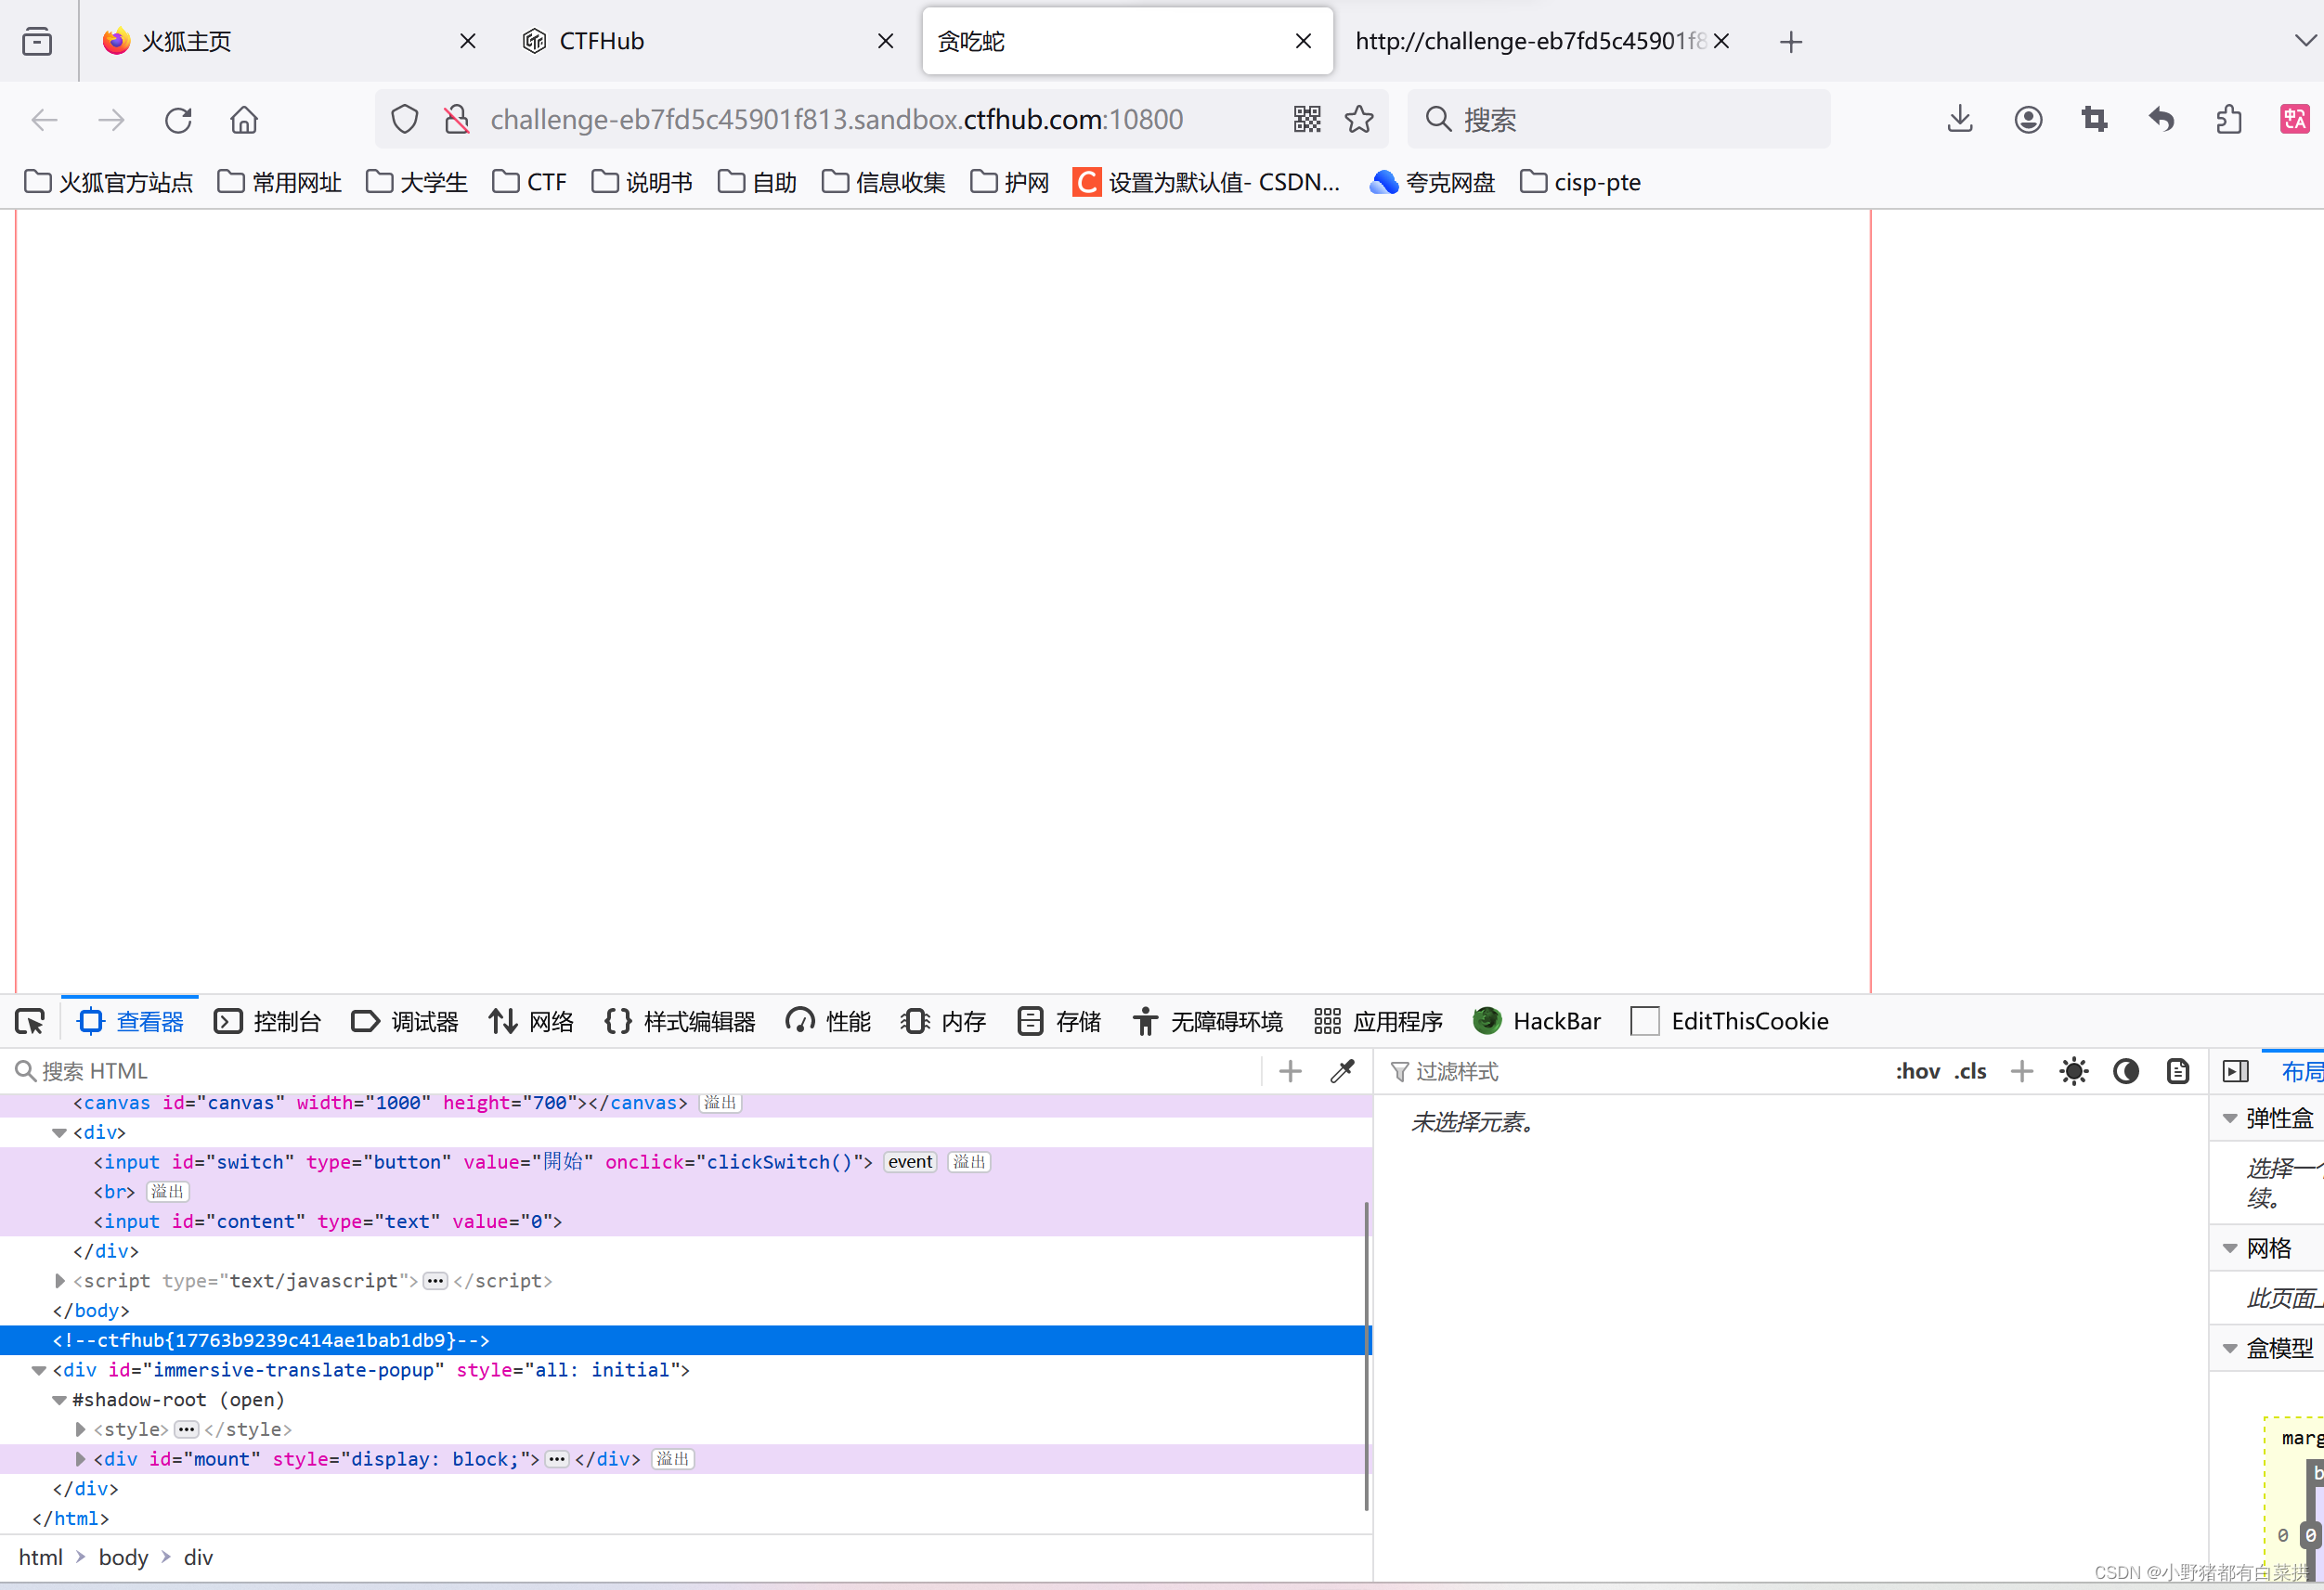Select the ctfhub flag comment line

(684, 1340)
